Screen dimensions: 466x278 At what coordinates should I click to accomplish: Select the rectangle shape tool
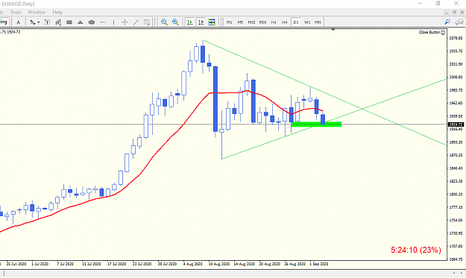click(69, 22)
